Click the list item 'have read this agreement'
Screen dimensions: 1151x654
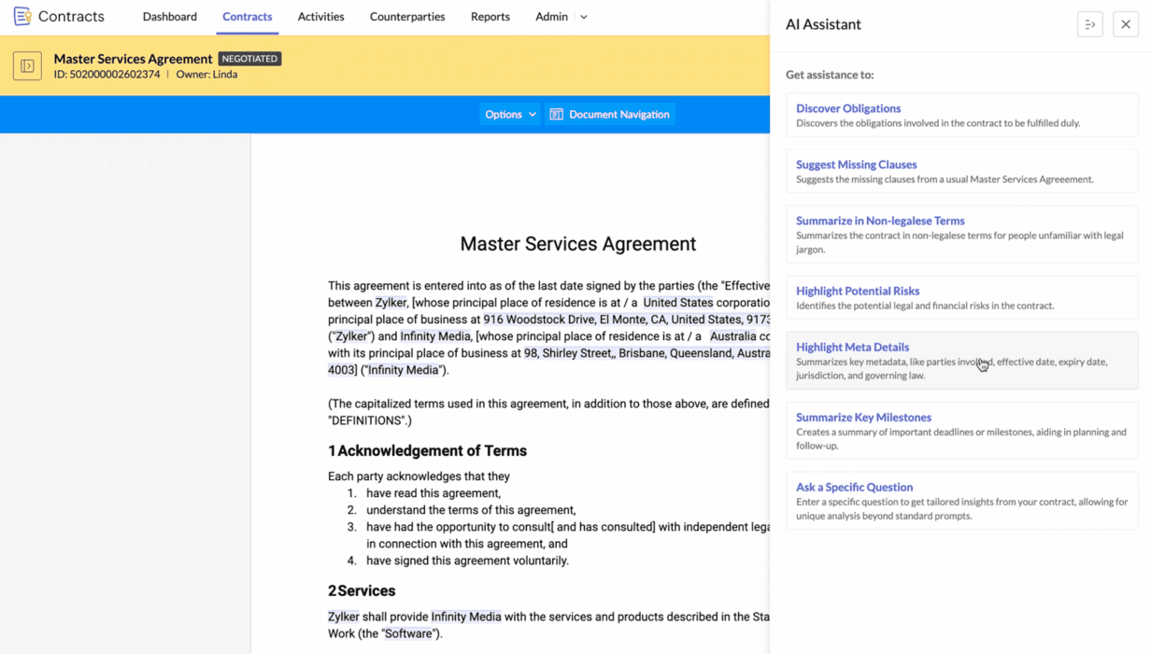pos(433,493)
